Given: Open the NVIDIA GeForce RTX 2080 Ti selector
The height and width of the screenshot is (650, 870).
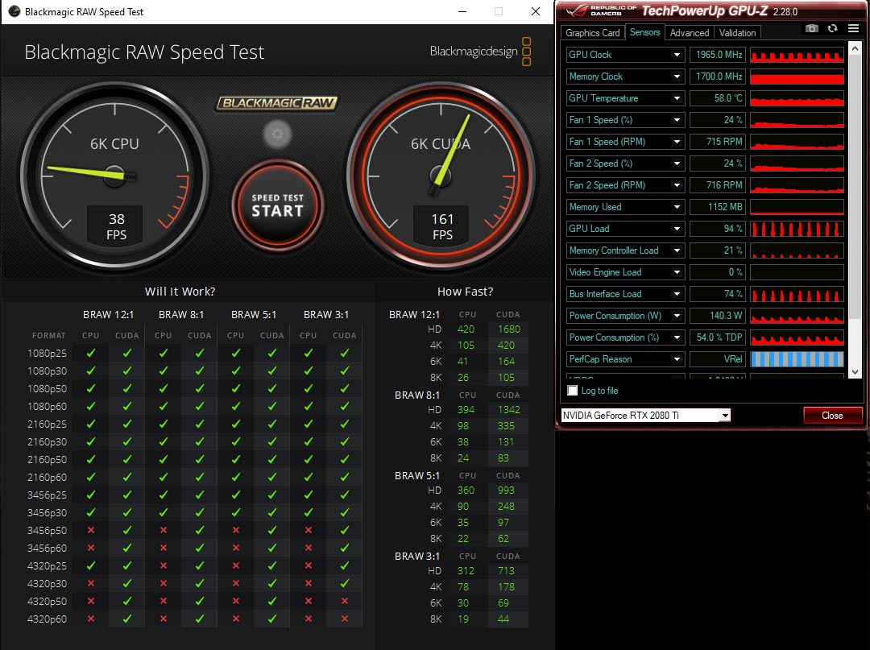Looking at the screenshot, I should (646, 416).
